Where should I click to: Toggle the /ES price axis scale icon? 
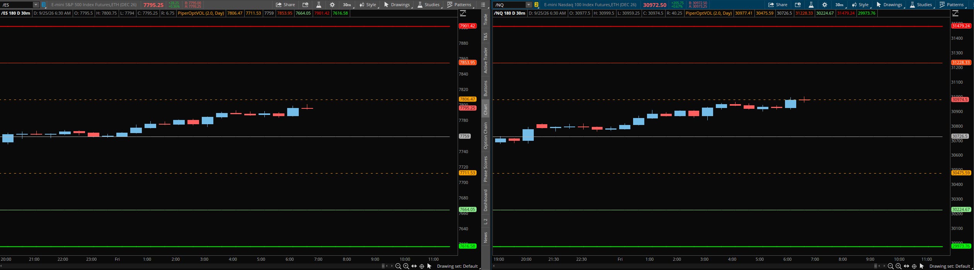[463, 13]
